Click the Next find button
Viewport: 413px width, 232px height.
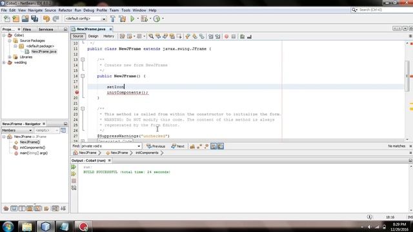coord(178,146)
